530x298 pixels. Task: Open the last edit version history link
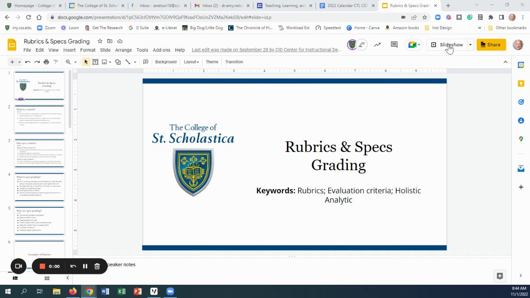coord(266,50)
